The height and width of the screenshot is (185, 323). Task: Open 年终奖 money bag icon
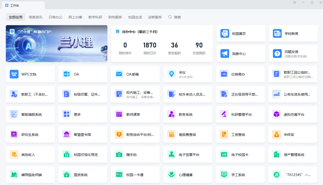coord(276,134)
